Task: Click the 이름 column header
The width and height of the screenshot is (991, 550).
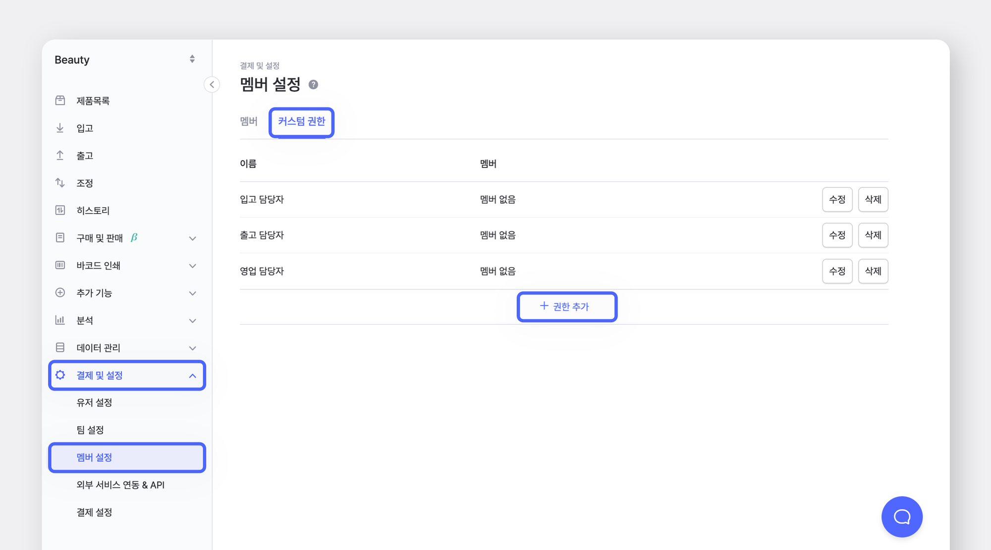Action: tap(248, 164)
